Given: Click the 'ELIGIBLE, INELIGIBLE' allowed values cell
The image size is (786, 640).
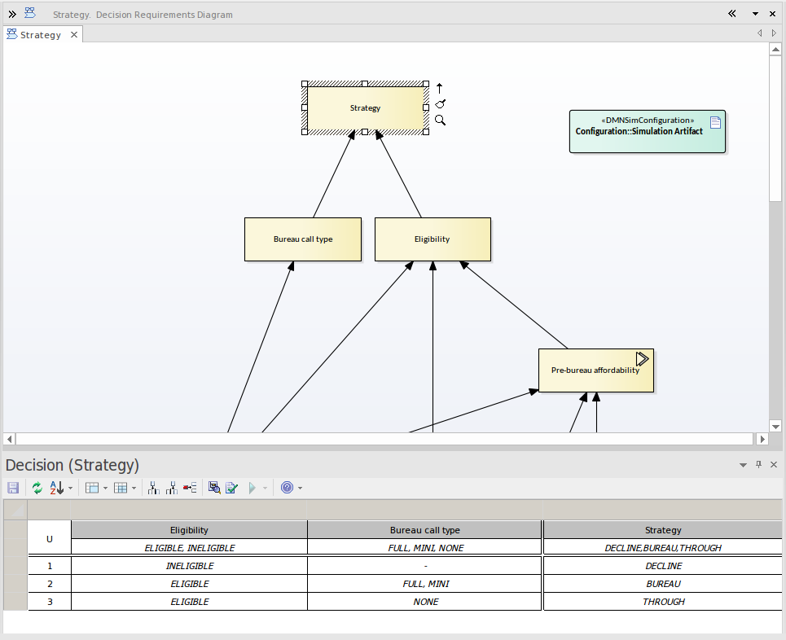Looking at the screenshot, I should point(190,548).
